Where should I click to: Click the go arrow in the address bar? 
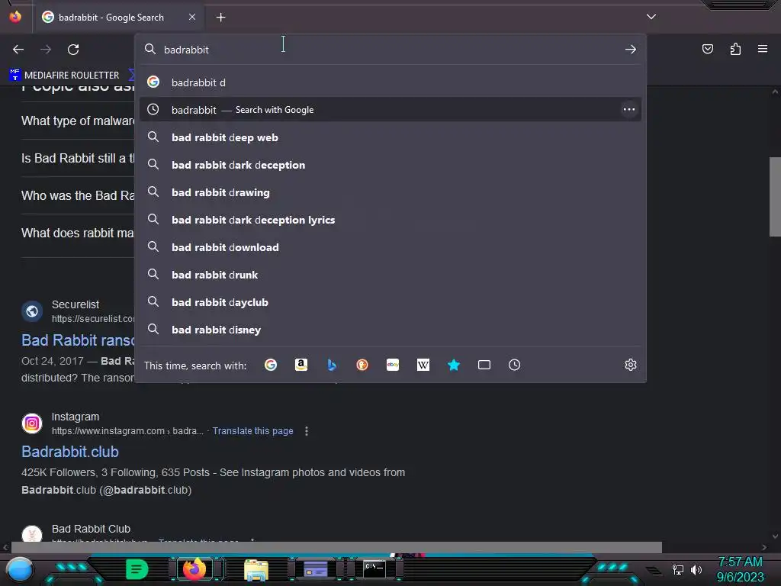click(631, 50)
